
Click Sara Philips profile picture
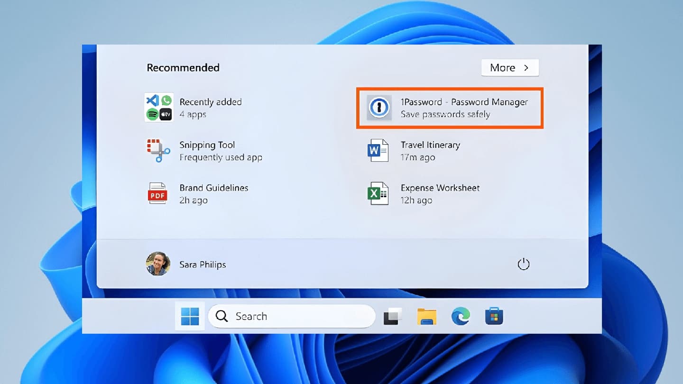[x=158, y=264]
